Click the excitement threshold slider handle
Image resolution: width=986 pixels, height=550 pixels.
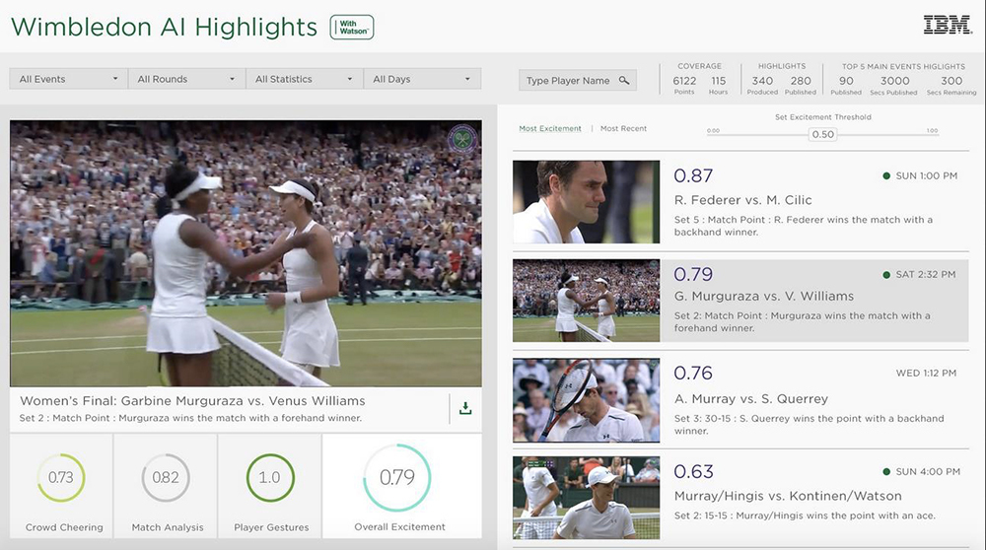[x=822, y=134]
